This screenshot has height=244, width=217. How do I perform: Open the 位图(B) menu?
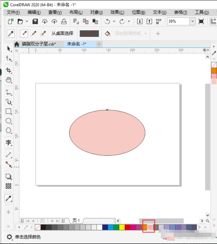tap(138, 12)
